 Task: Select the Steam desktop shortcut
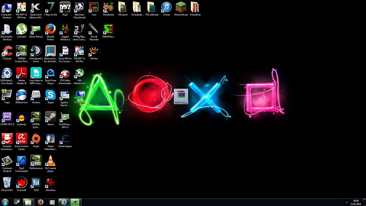coord(50,119)
